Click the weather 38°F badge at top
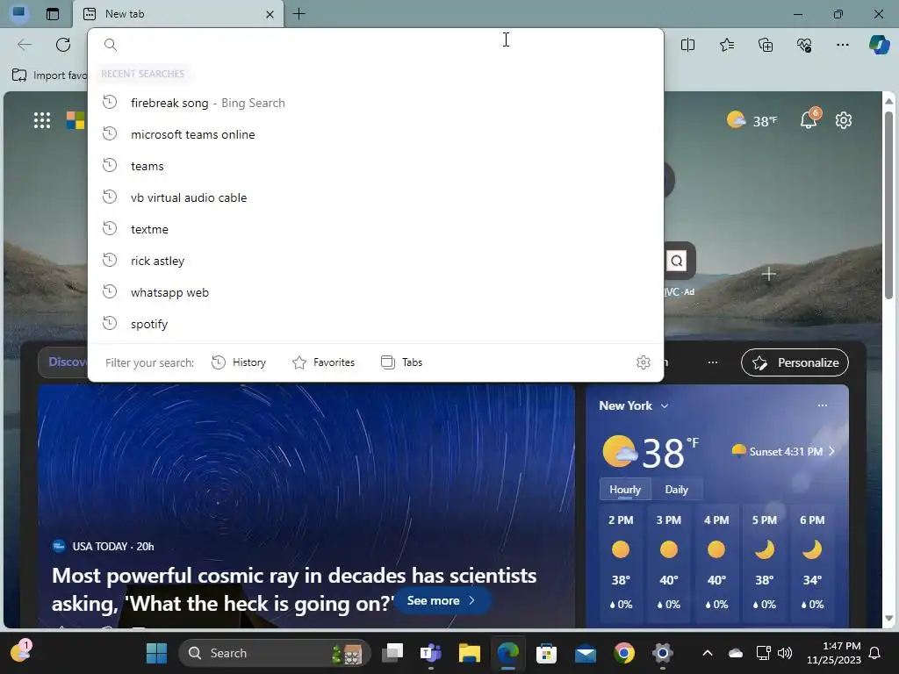The width and height of the screenshot is (899, 674). 752,120
